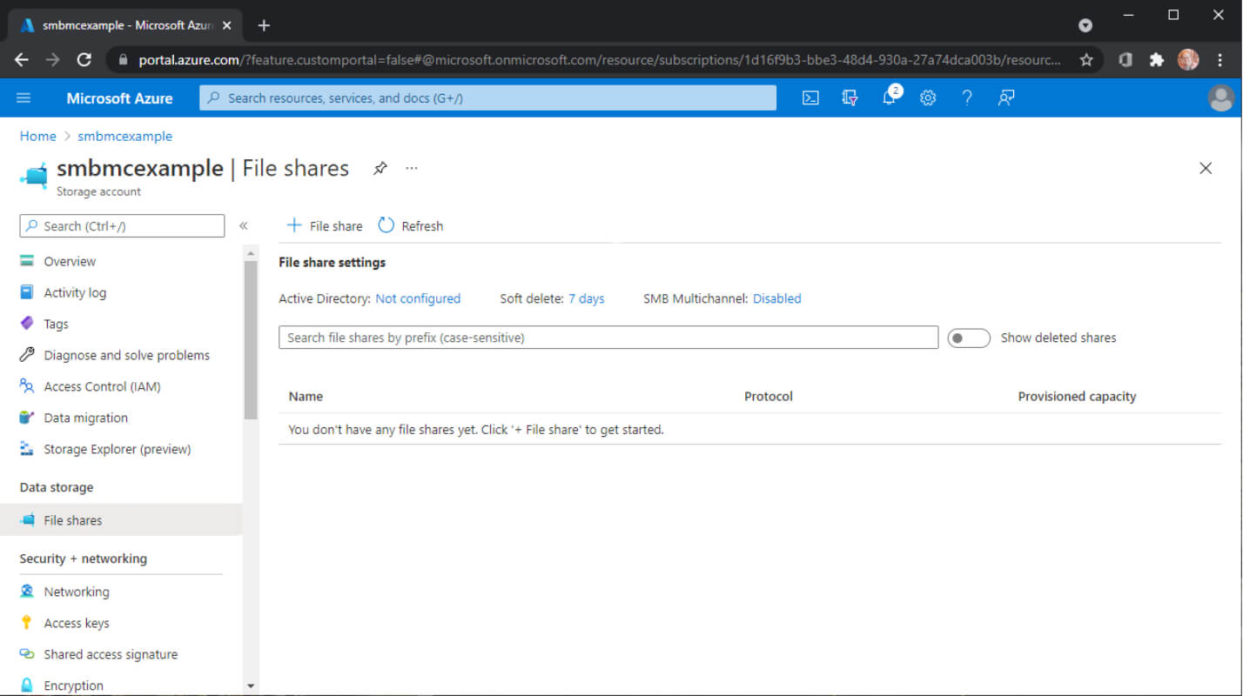Collapse the left resource menu
The height and width of the screenshot is (696, 1243).
coord(244,226)
